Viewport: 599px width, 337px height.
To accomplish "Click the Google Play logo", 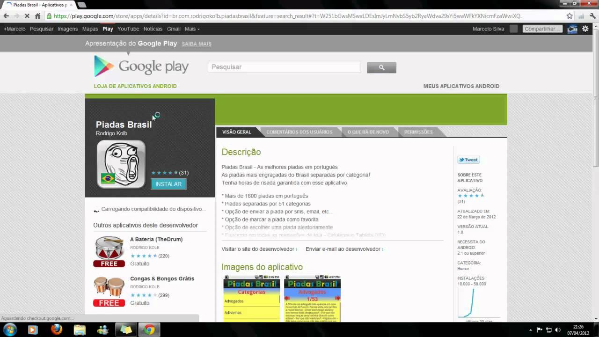I will coord(141,66).
